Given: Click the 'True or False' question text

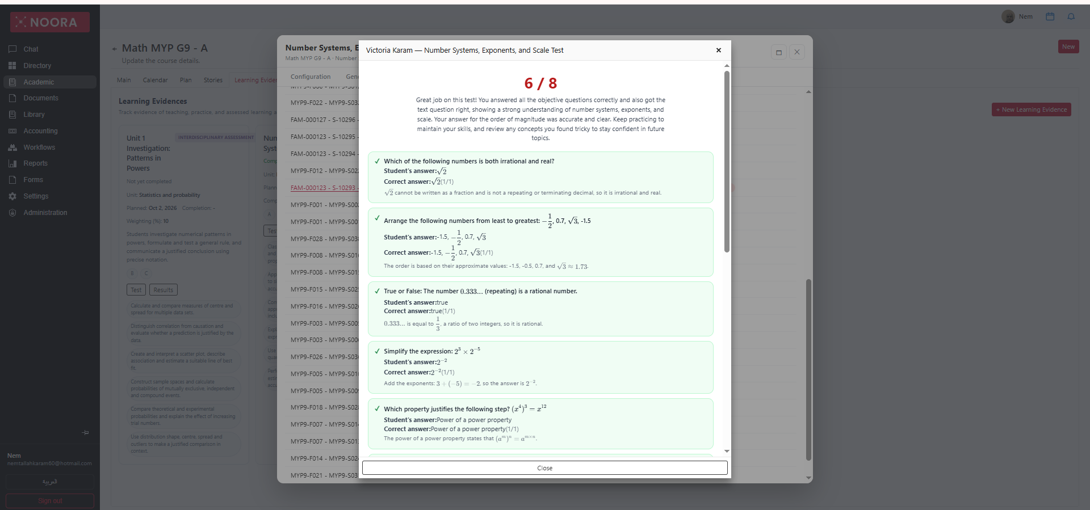Looking at the screenshot, I should tap(480, 291).
